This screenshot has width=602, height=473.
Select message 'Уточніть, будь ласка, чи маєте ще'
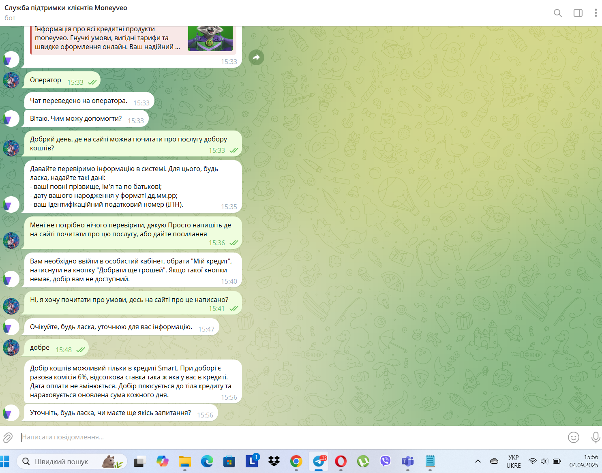[x=121, y=413]
